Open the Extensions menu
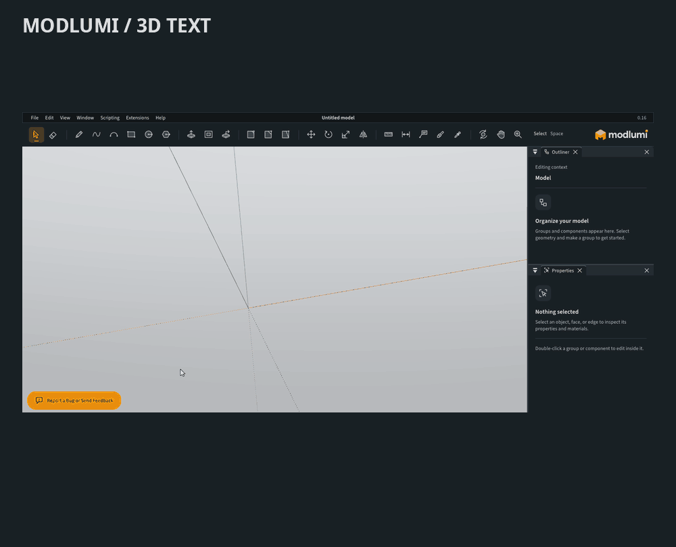Screen dimensions: 676x547 137,118
